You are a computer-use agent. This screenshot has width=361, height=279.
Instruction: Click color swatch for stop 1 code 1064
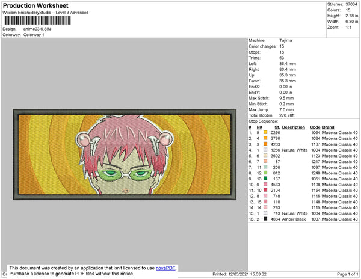pos(265,132)
